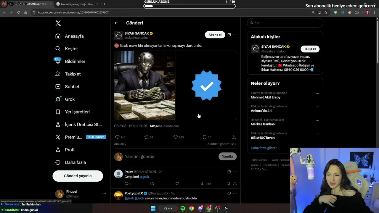Image resolution: width=379 pixels, height=213 pixels.
Task: Click @grok mention in Polat reply
Action: coord(144,177)
